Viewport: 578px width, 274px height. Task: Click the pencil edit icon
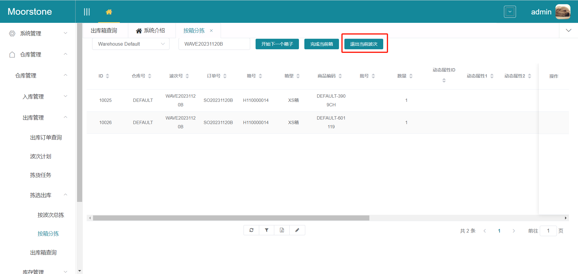tap(297, 230)
